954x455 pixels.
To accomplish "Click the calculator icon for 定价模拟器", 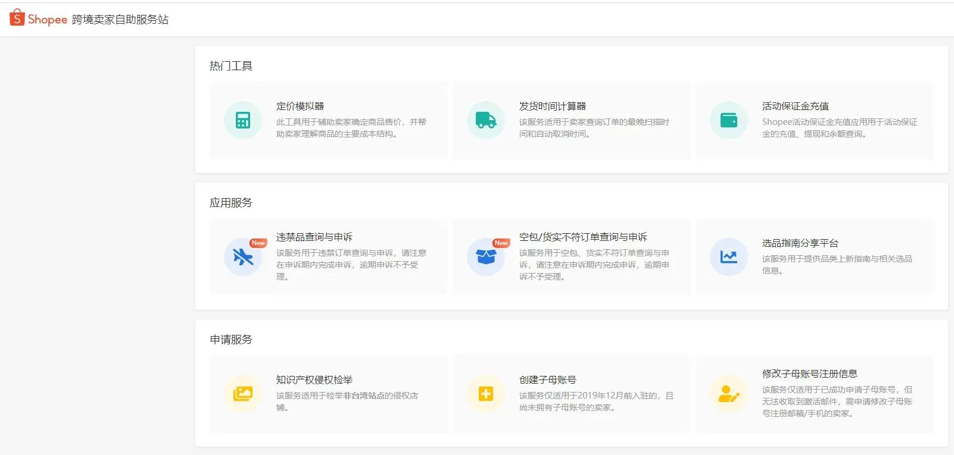I will 243,120.
